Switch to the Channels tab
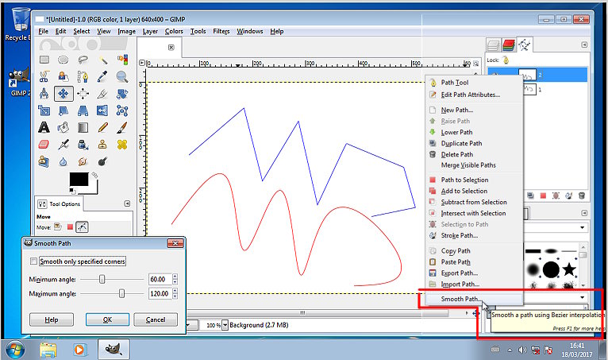This screenshot has width=608, height=360. (x=508, y=45)
